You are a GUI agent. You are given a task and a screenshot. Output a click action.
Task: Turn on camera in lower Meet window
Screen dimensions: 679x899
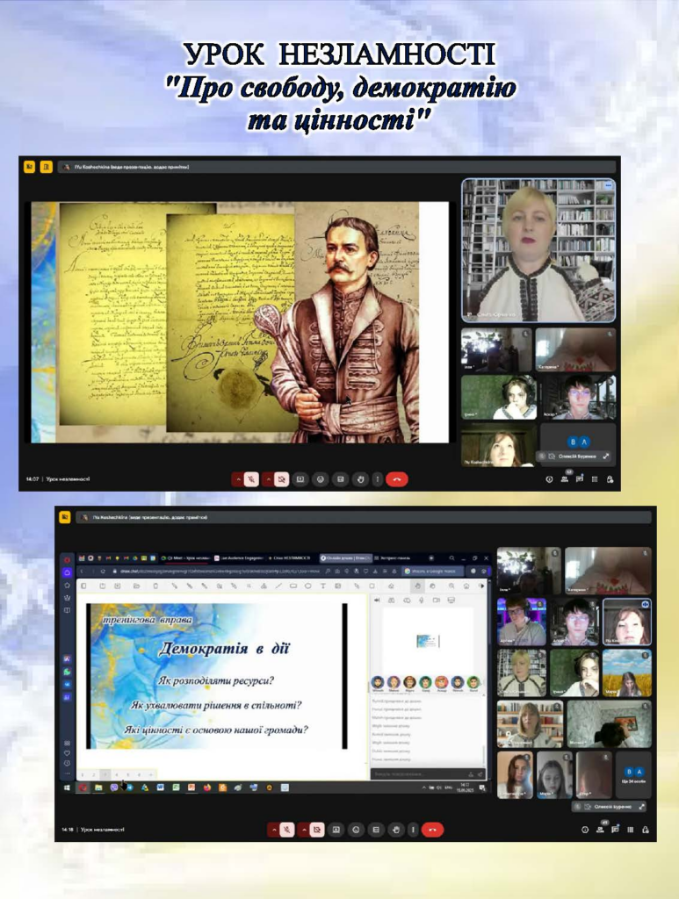[x=316, y=829]
